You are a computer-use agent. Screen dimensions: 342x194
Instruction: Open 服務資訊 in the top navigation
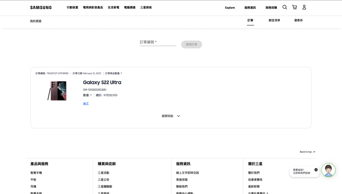point(250,8)
